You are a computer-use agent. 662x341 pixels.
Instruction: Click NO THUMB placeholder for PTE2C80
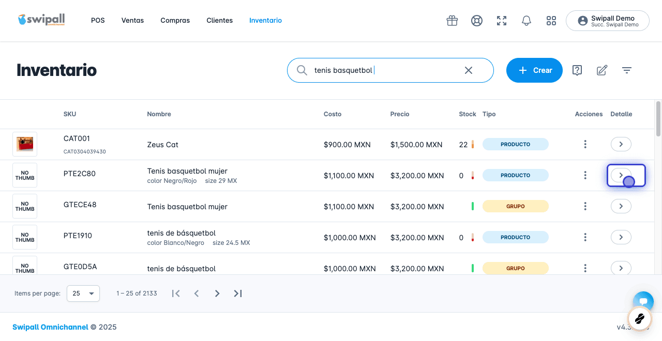point(25,175)
